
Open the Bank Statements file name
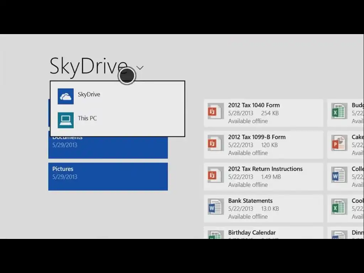[x=250, y=200]
